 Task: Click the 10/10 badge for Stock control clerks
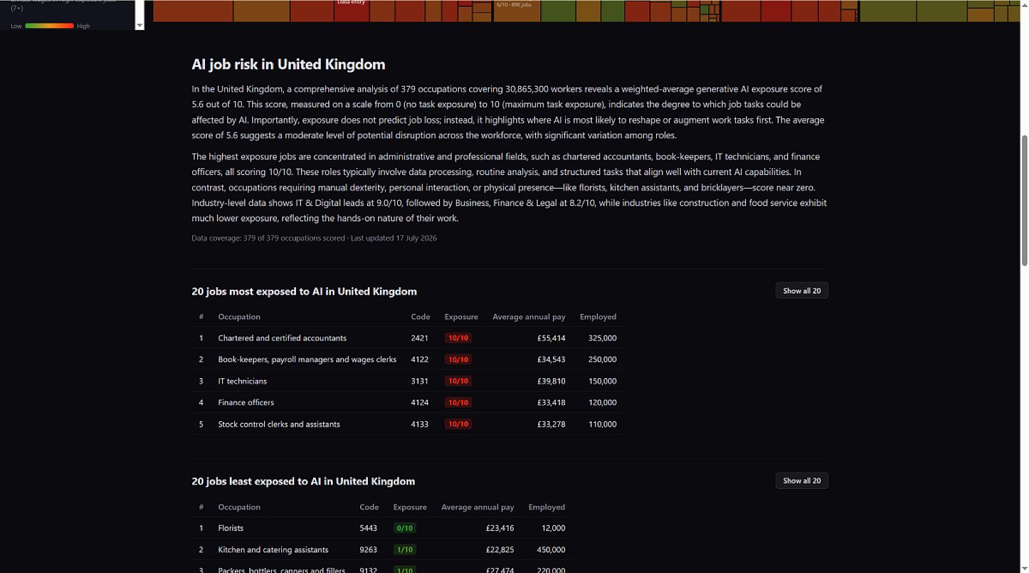[x=458, y=424]
